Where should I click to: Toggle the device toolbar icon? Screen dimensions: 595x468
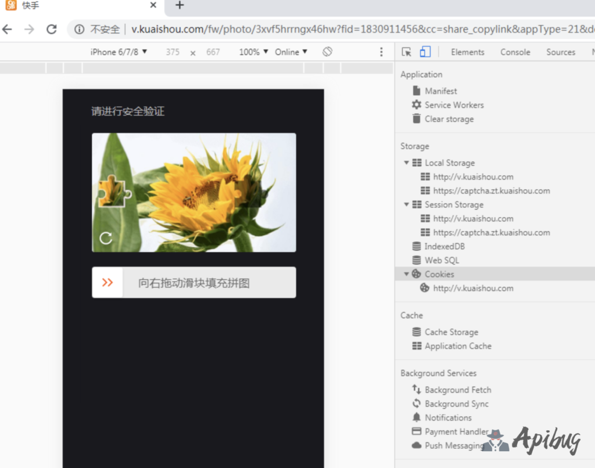click(425, 52)
